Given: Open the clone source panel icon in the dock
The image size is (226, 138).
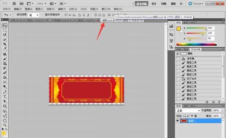Looking at the screenshot, I should point(171,46).
